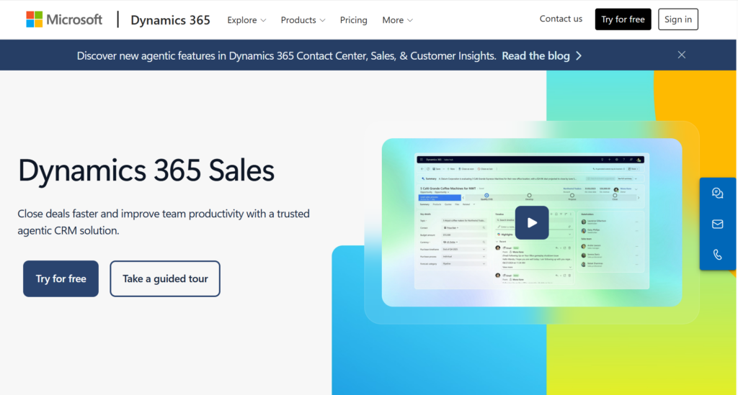This screenshot has width=738, height=395.
Task: Click the 'Close deals faster' description text
Action: [x=164, y=222]
